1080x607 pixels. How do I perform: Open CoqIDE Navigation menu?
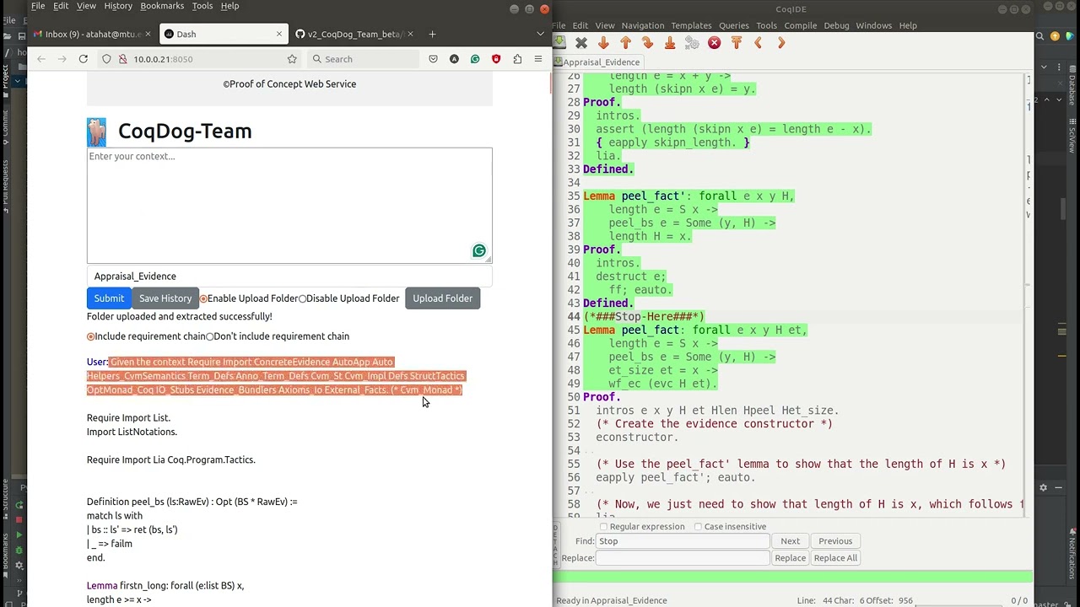pos(643,25)
